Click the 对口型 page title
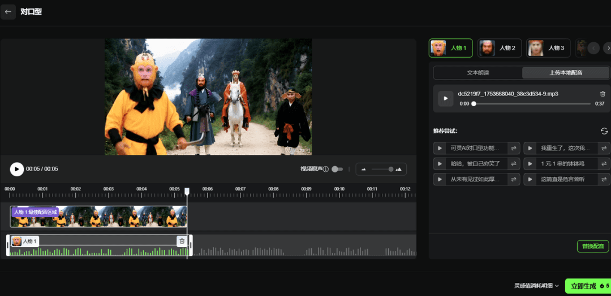Screen dimensions: 611x296 pos(31,12)
